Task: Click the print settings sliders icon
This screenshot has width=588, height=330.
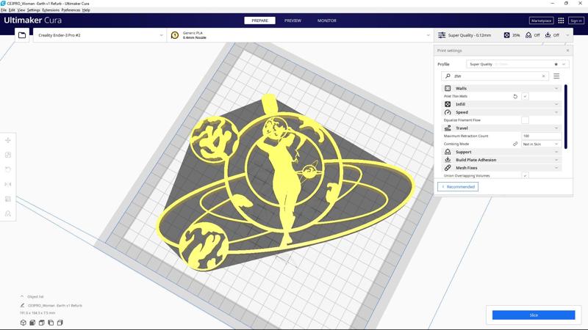Action: 442,35
